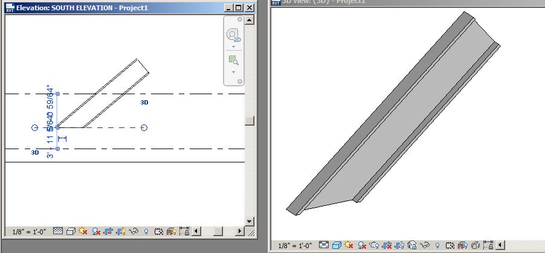This screenshot has width=545, height=253.
Task: Click Reveal Hidden Elements bulb in 3D View bar
Action: 437,245
